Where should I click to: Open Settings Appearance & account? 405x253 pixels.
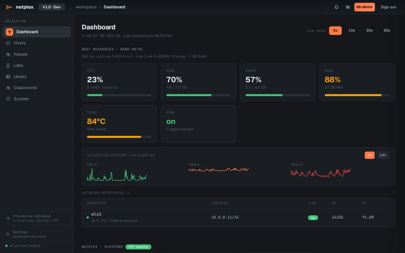[x=37, y=234]
